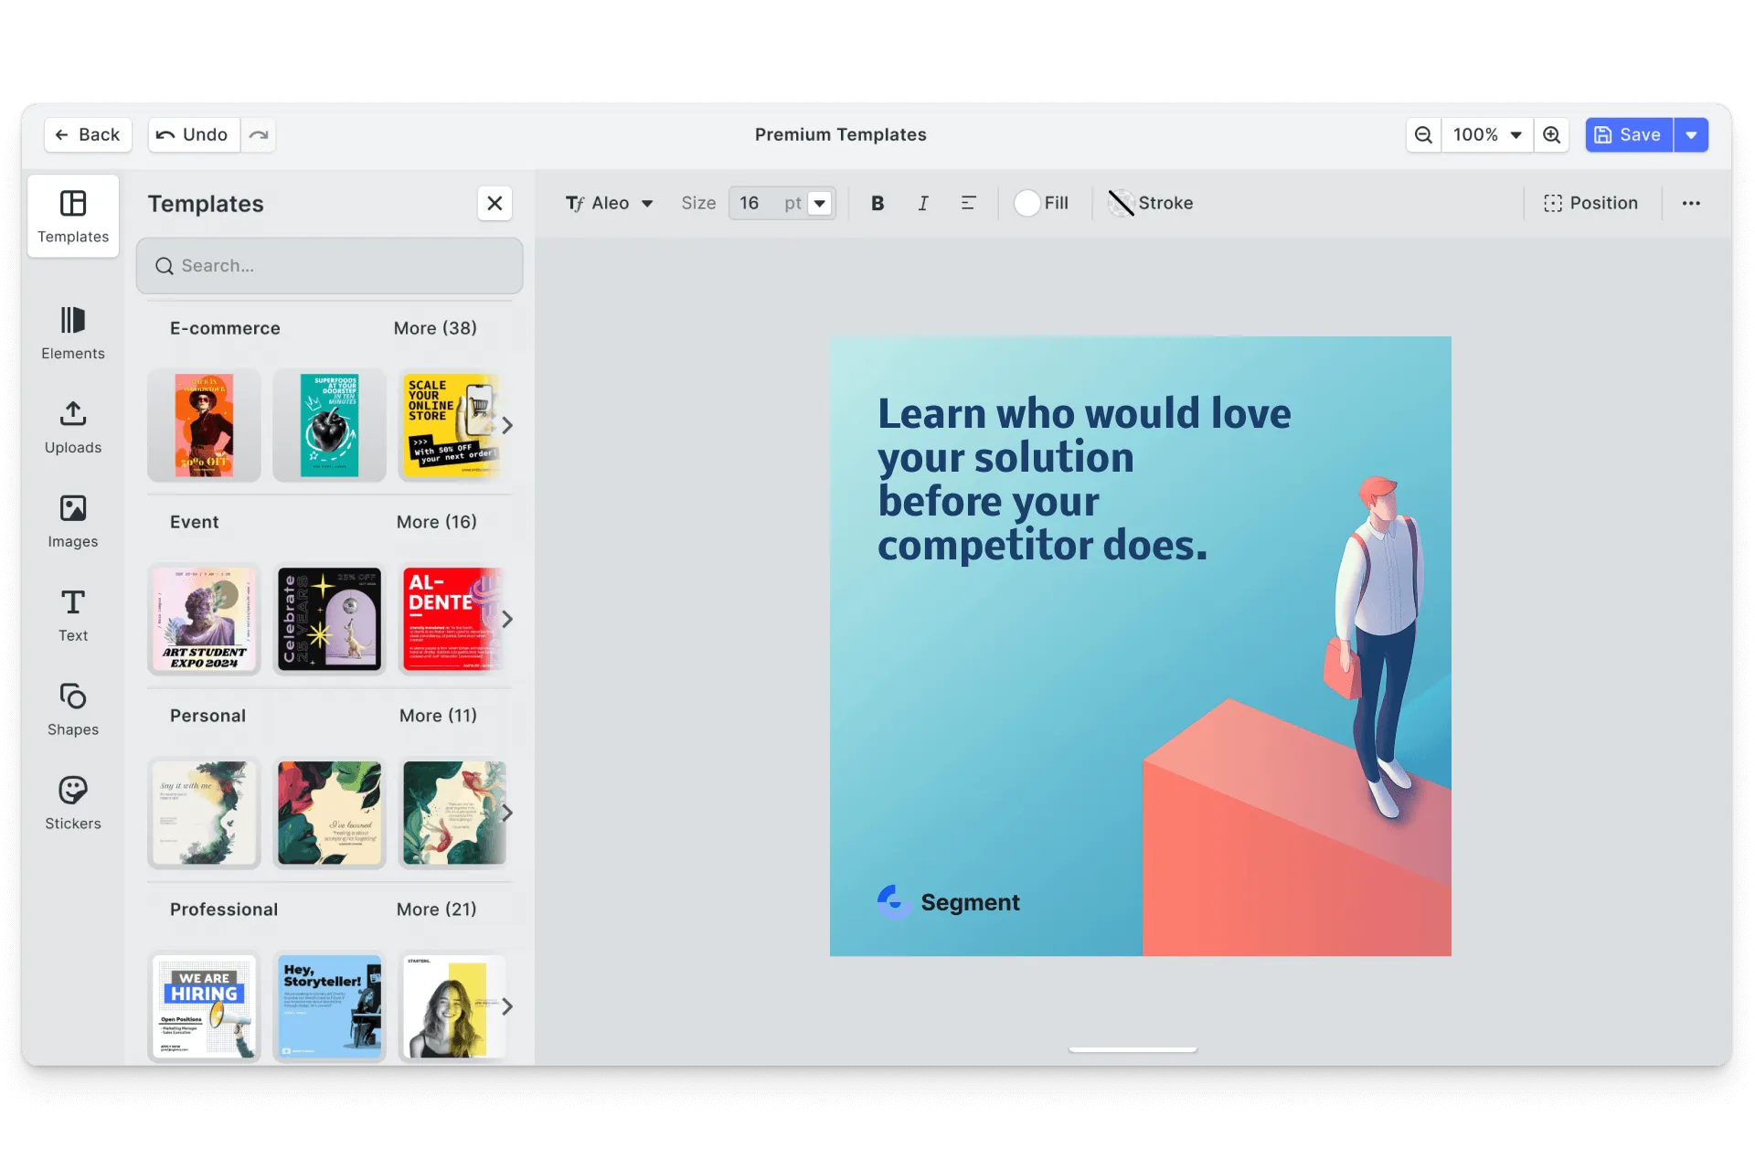Open the three-dot more options menu
The height and width of the screenshot is (1170, 1755).
click(x=1691, y=203)
